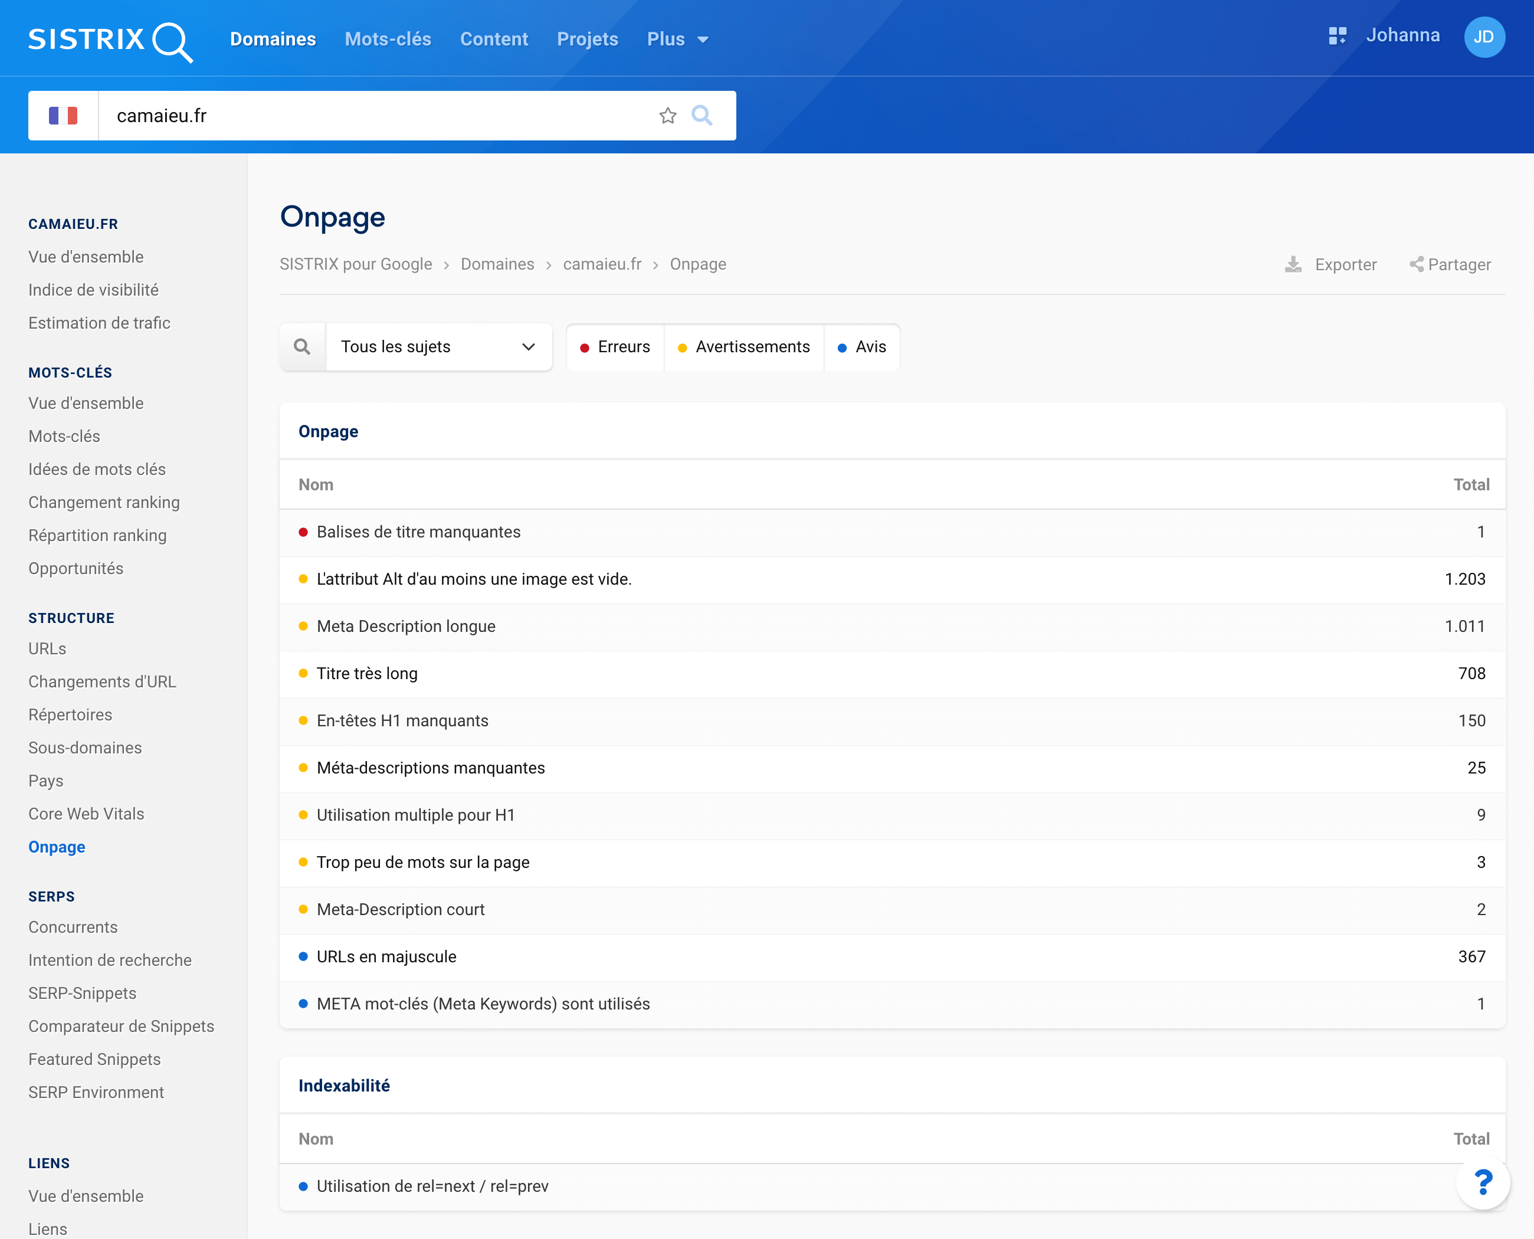Click the Partager share icon
1534x1239 pixels.
coord(1417,263)
